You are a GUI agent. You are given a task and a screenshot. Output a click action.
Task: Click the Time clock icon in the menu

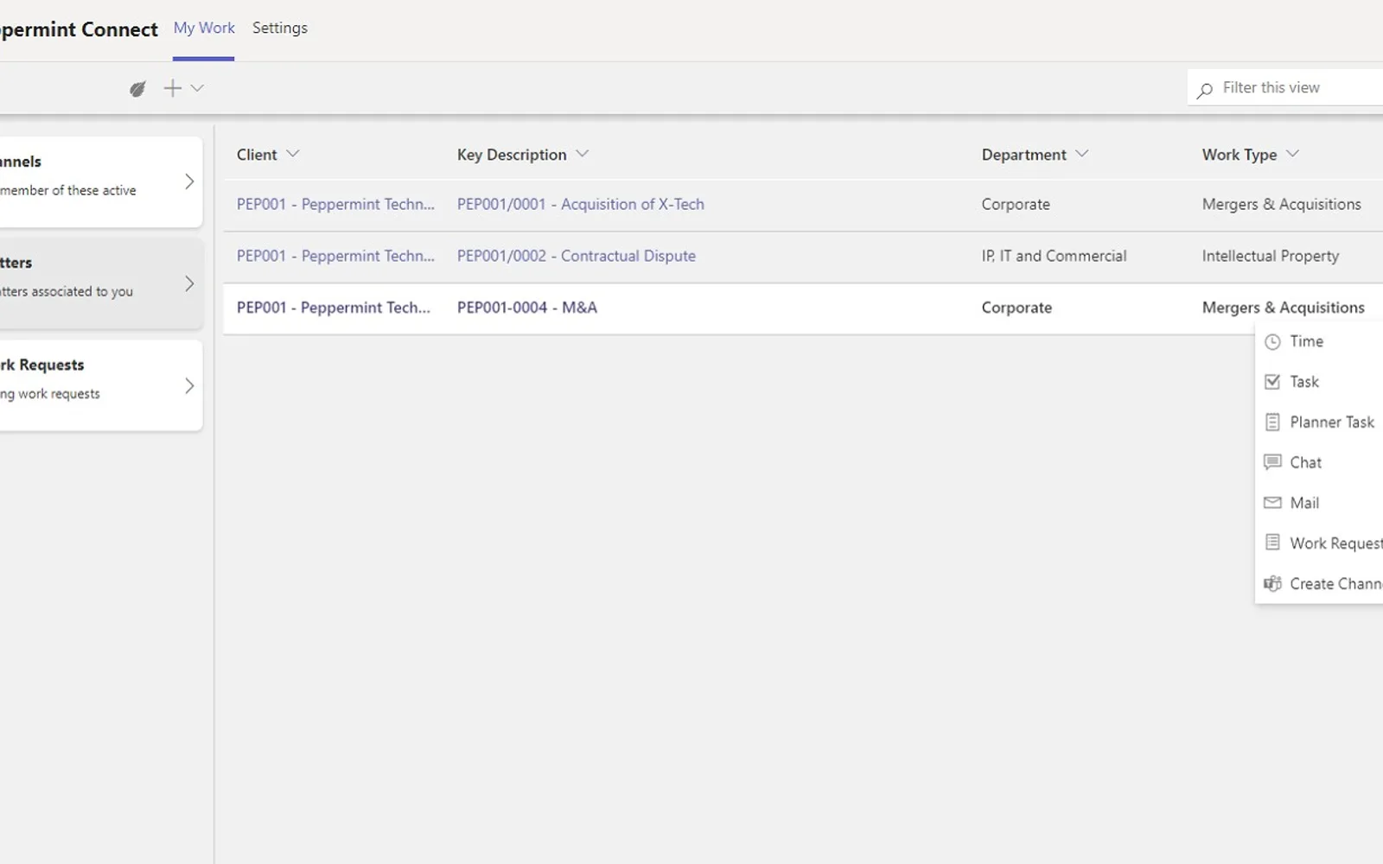pos(1272,342)
